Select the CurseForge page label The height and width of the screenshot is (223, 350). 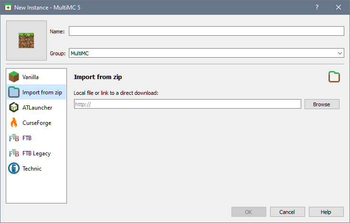tap(37, 123)
